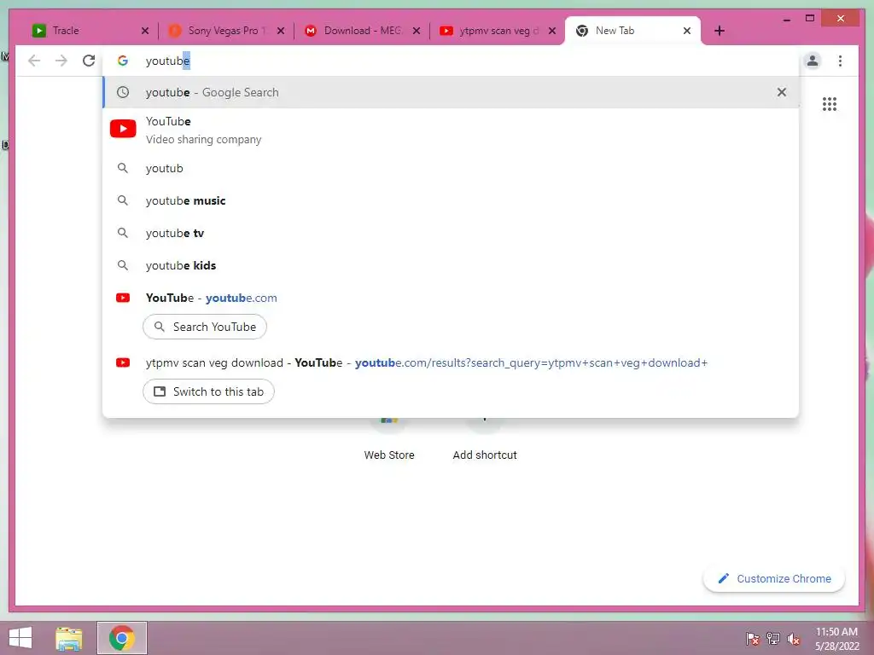Reload the page with the refresh icon

(x=89, y=61)
